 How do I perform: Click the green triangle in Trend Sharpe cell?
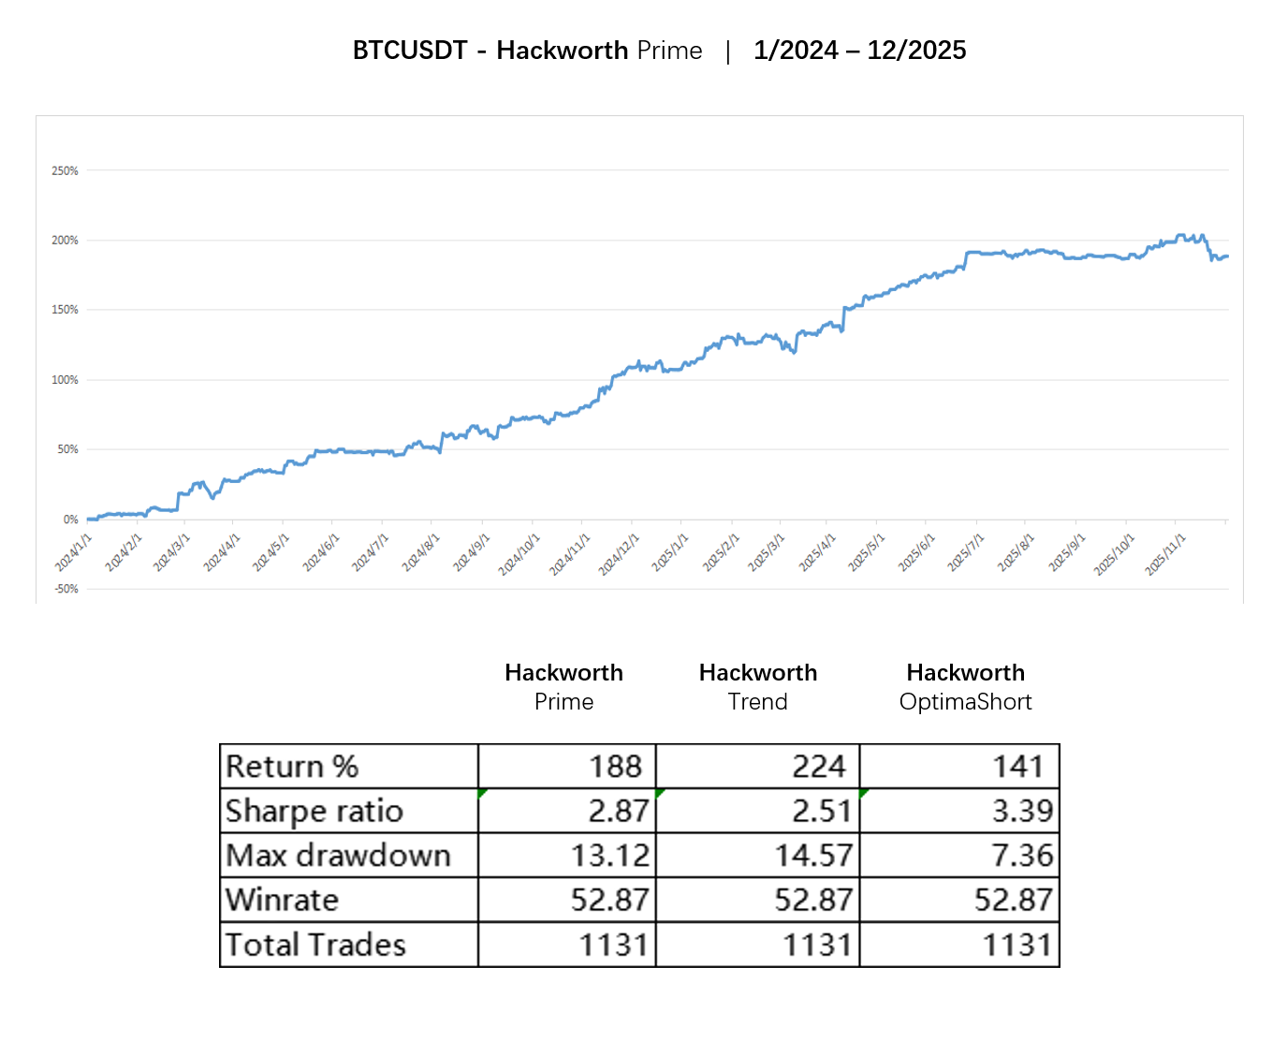[660, 794]
